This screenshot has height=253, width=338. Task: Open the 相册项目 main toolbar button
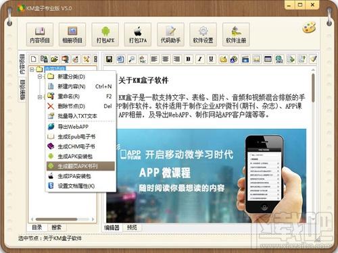[x=72, y=34]
